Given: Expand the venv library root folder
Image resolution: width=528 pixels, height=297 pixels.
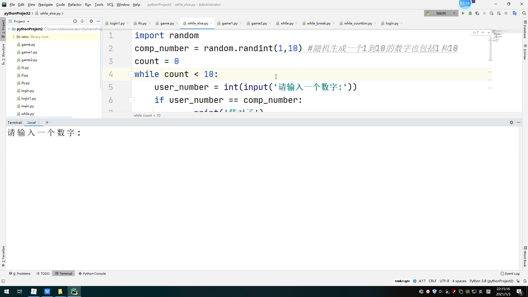Looking at the screenshot, I should [x=13, y=37].
